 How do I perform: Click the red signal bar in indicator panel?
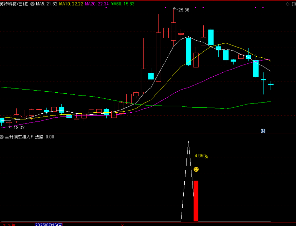coord(196,201)
